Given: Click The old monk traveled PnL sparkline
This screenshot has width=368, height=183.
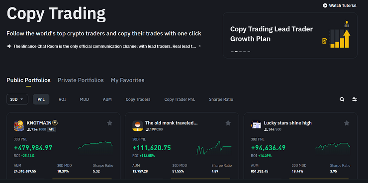Looking at the screenshot, I should click(214, 148).
